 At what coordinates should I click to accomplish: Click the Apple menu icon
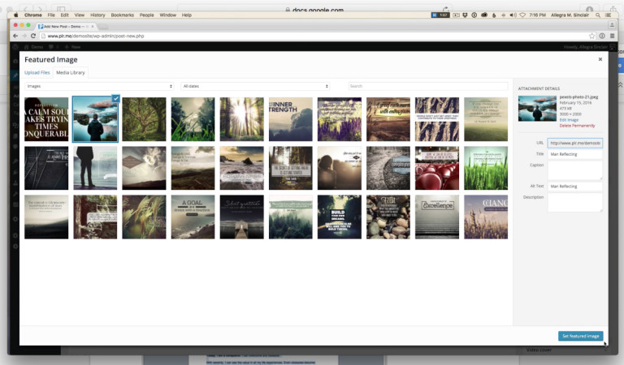pos(16,15)
